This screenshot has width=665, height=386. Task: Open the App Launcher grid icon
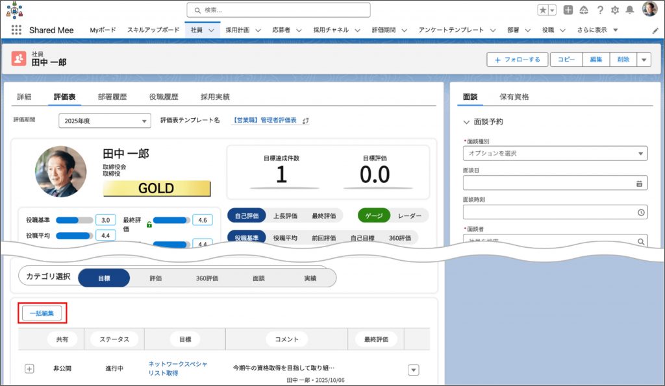16,30
